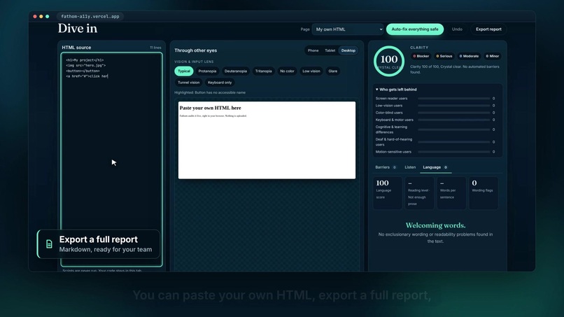Click the Language score card

point(388,193)
